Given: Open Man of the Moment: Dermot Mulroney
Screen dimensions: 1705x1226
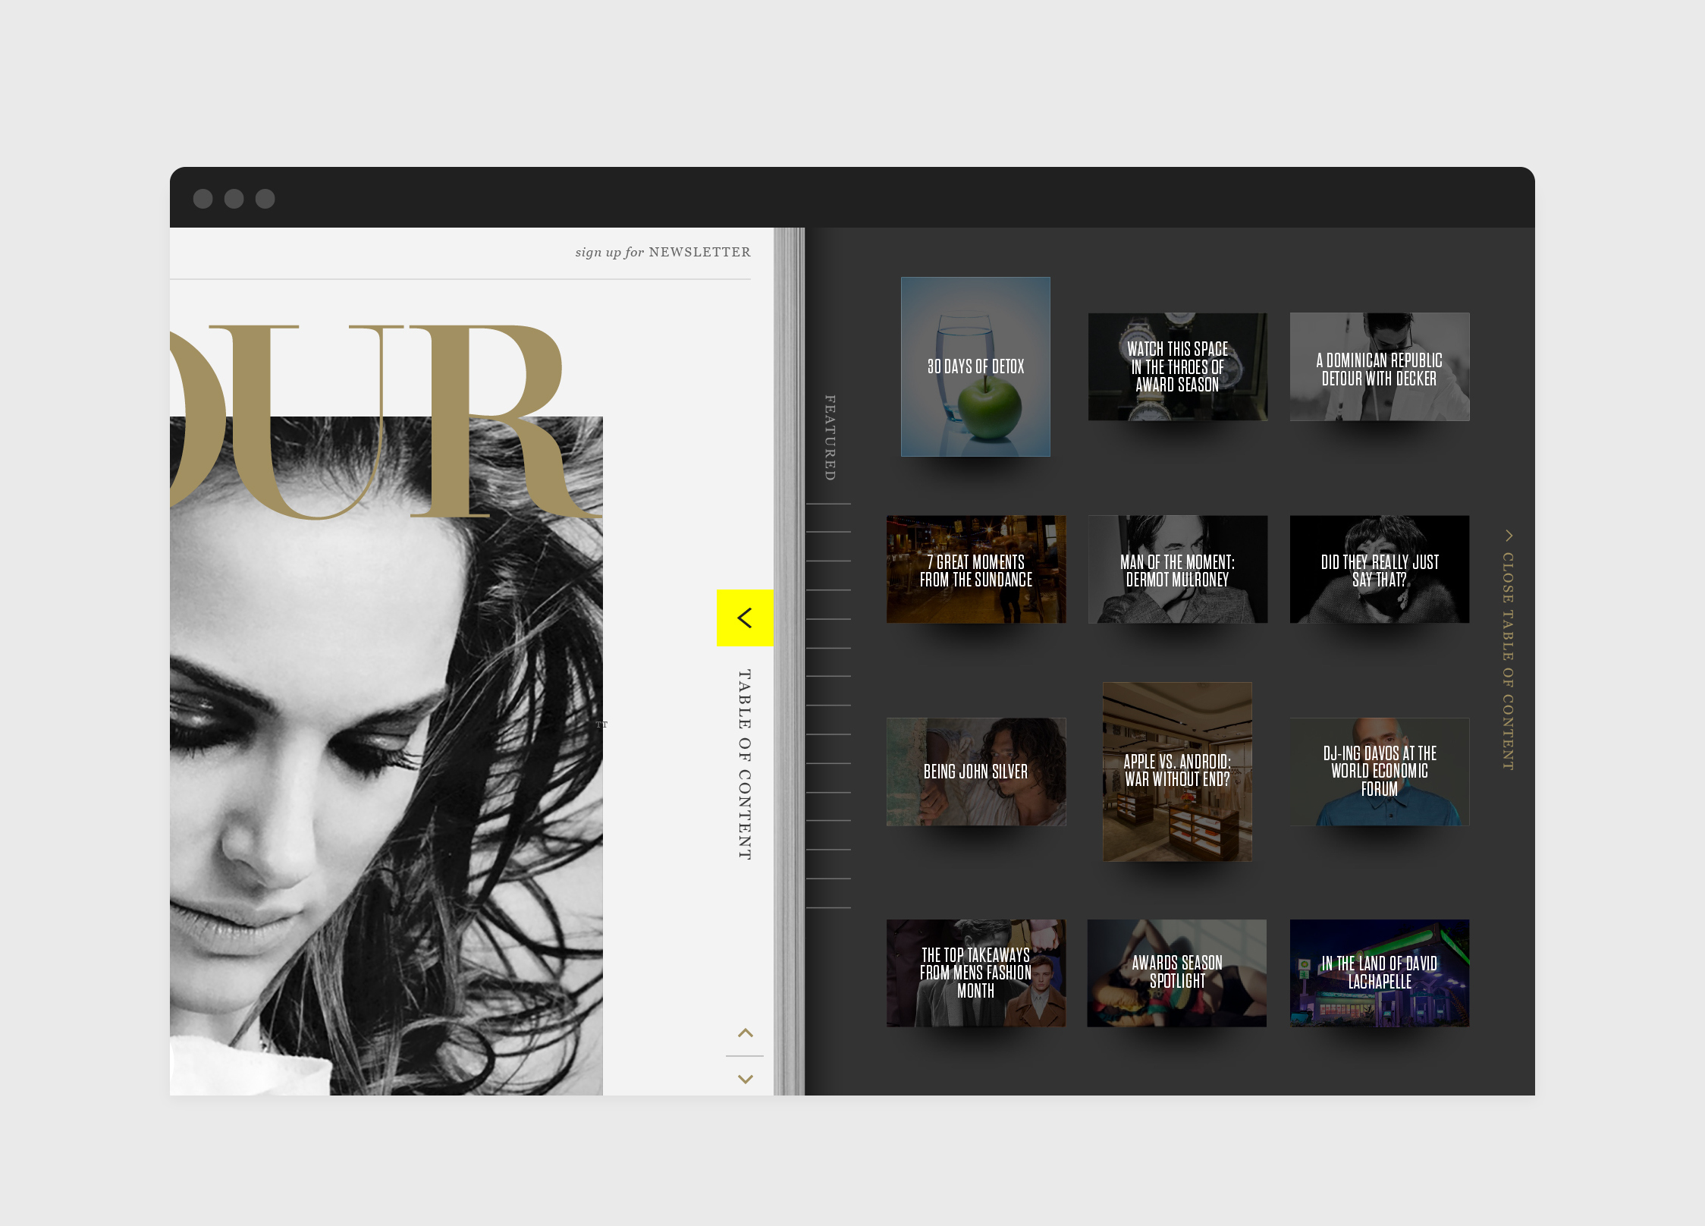Looking at the screenshot, I should 1177,570.
